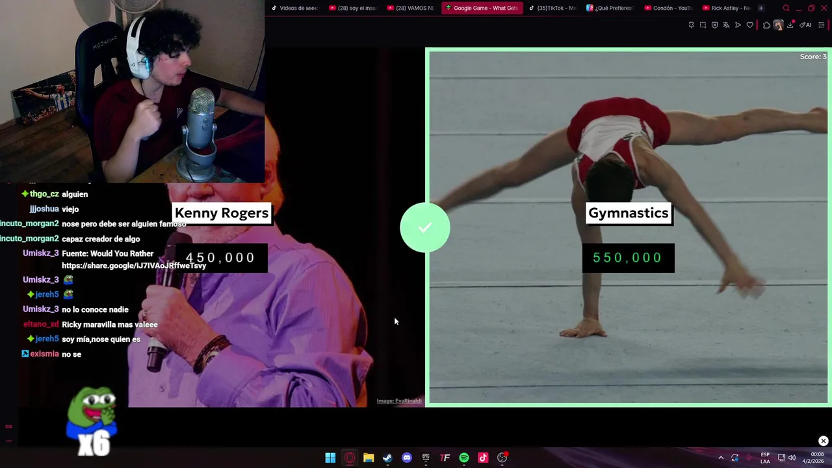Screen dimensions: 832x468
Task: Open the volume speaker tray icon
Action: (792, 458)
